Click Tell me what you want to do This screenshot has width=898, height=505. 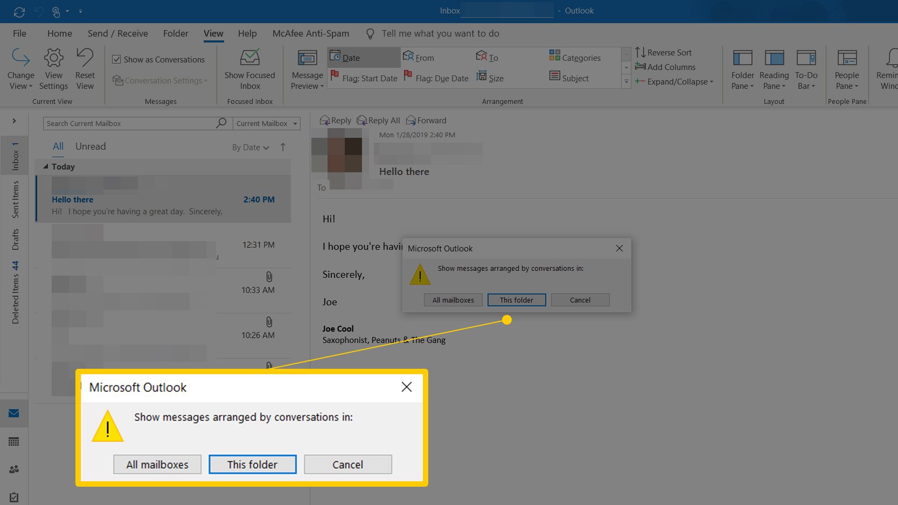click(440, 33)
